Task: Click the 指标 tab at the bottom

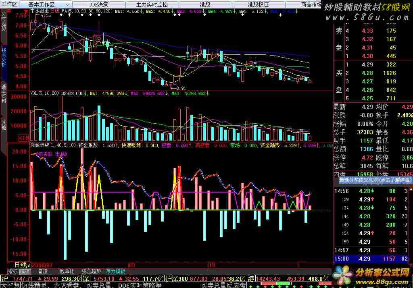Action: point(13,271)
